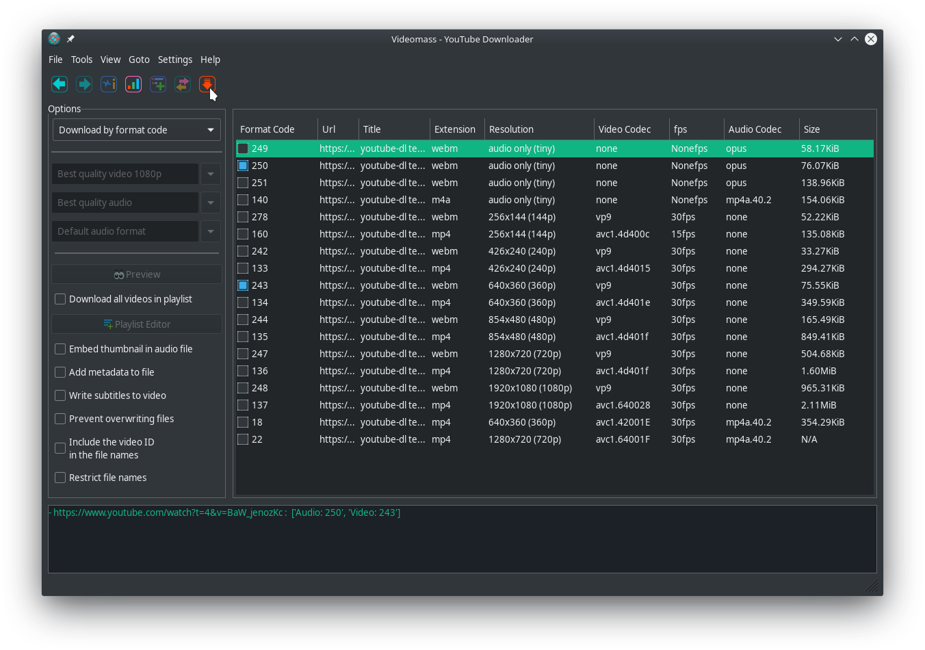Sort by the 'Format Code' column header
The width and height of the screenshot is (925, 650).
[x=276, y=129]
